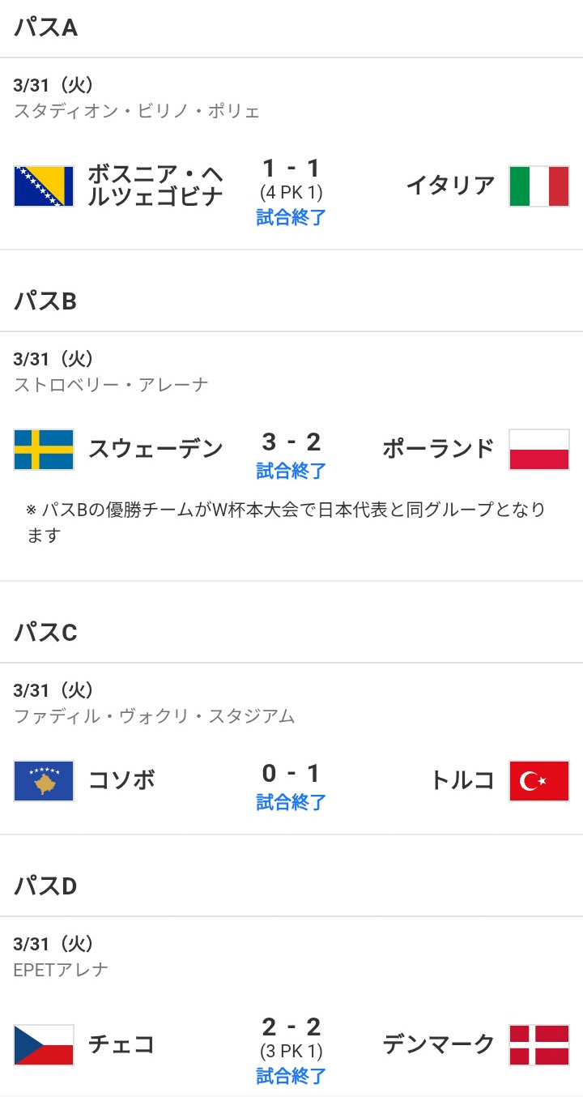Open 試合終了 link for Sweden vs Poland
Image resolution: width=583 pixels, height=1097 pixels.
pyautogui.click(x=291, y=471)
